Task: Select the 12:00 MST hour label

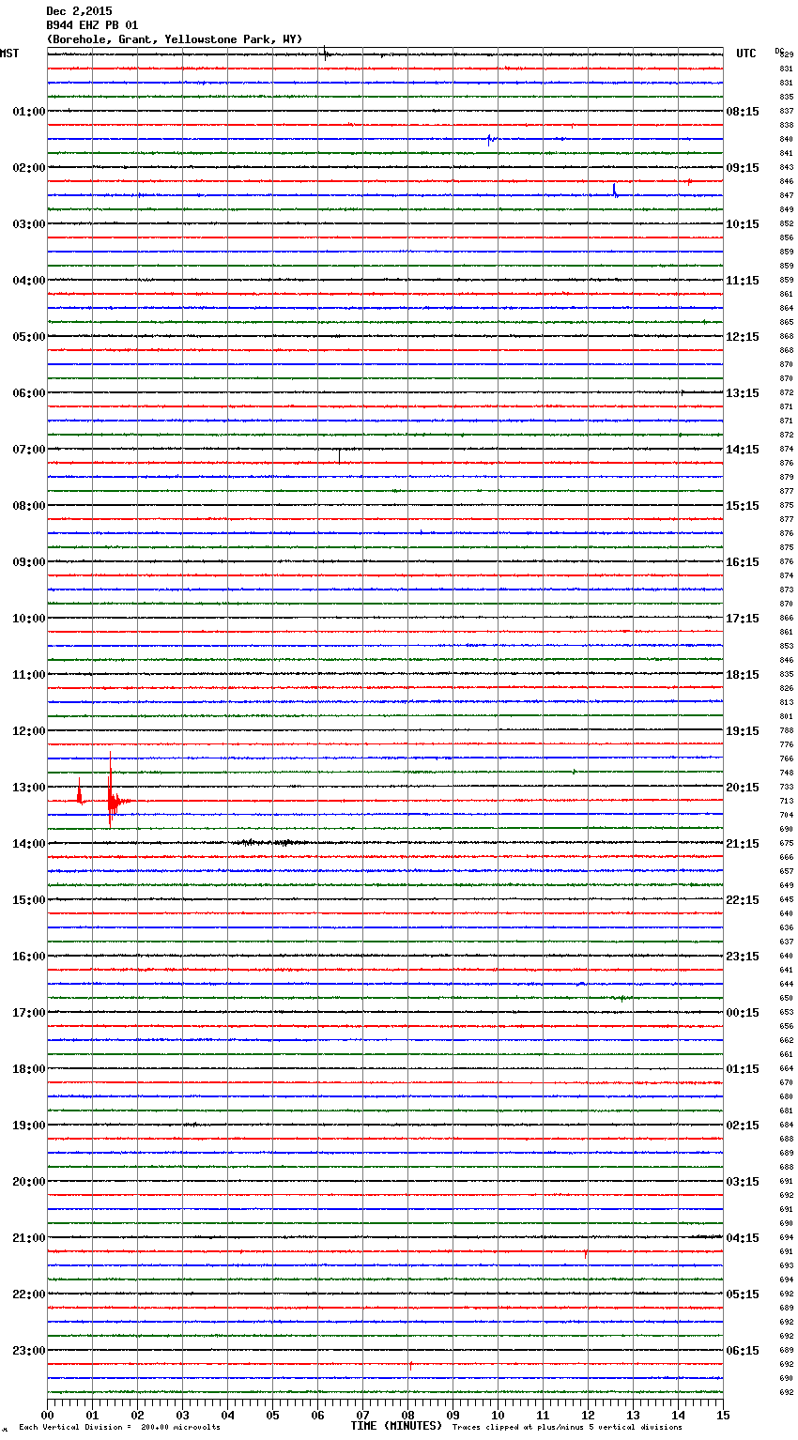Action: [x=28, y=730]
